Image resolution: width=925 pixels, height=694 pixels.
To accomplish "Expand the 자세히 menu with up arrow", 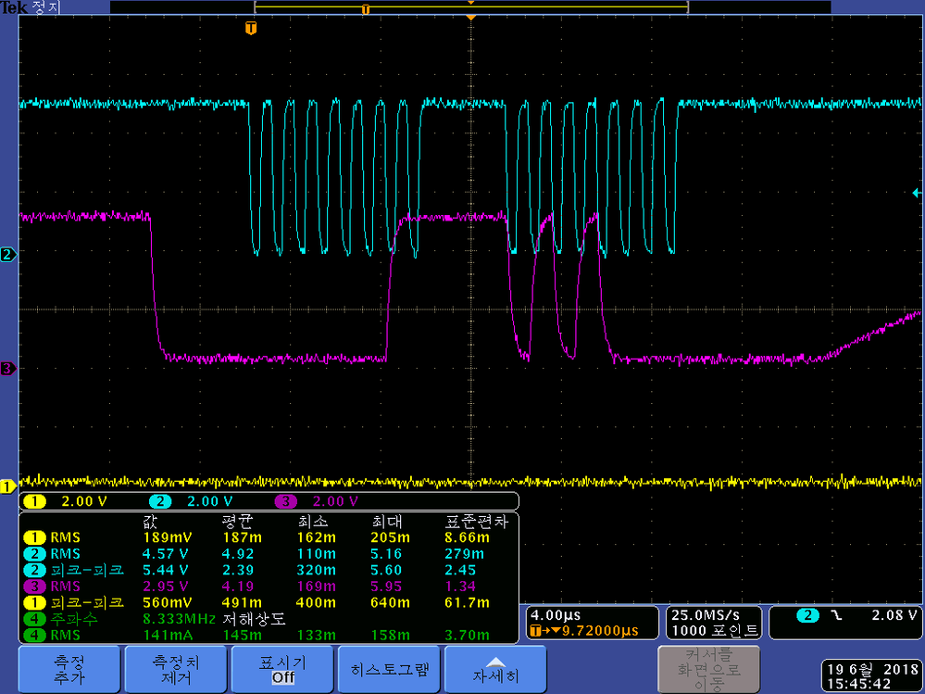I will pos(495,669).
